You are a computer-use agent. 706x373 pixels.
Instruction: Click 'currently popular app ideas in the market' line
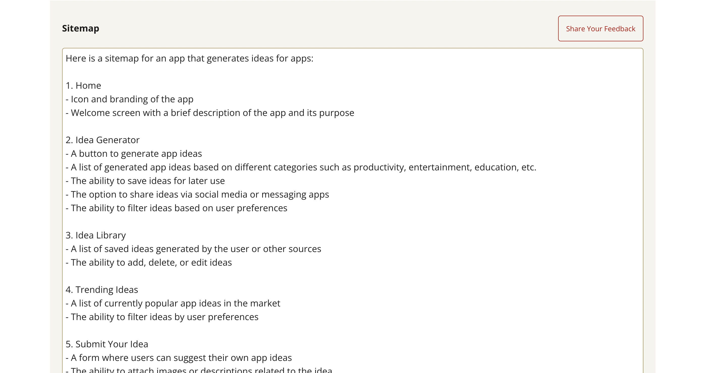click(x=173, y=303)
